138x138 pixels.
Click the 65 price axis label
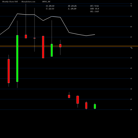click(x=131, y=16)
